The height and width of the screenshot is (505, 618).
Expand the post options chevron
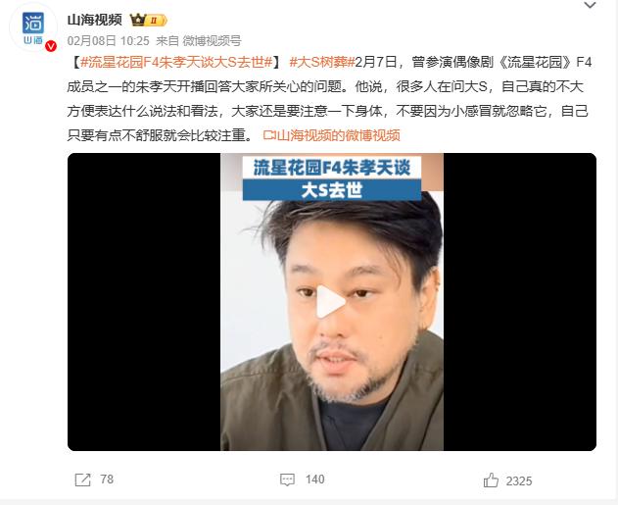coord(590,5)
